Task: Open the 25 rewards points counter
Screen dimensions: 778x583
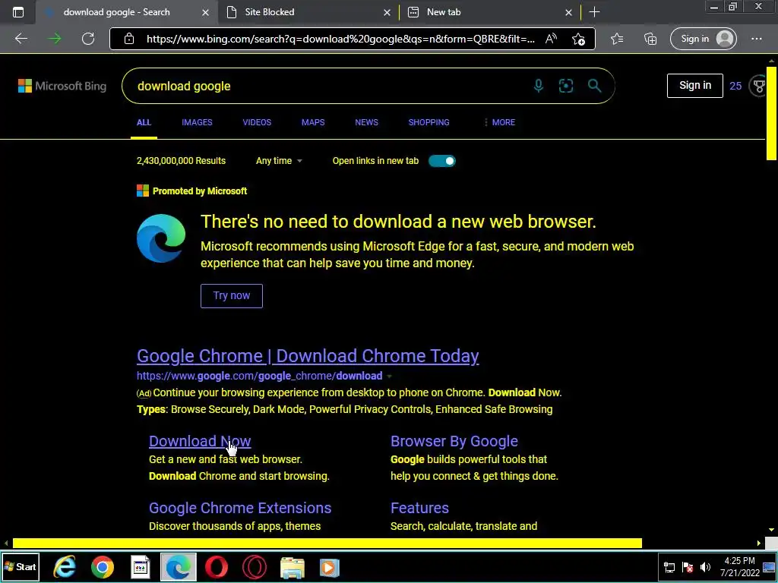Action: coord(735,87)
